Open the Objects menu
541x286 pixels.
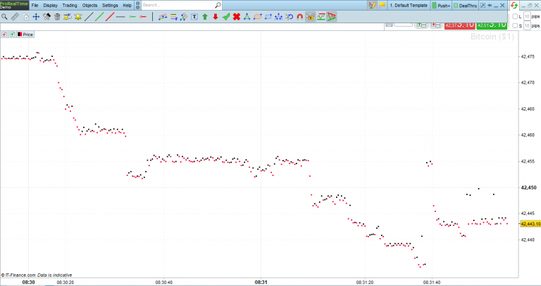90,5
